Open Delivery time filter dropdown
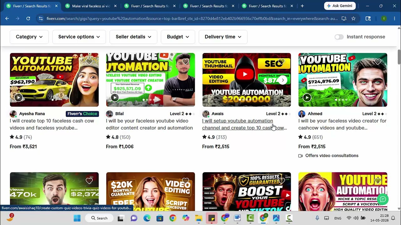 223,37
